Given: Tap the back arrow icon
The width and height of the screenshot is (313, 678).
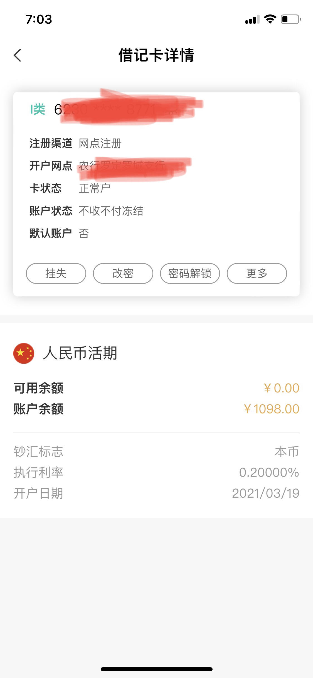Looking at the screenshot, I should click(x=18, y=55).
